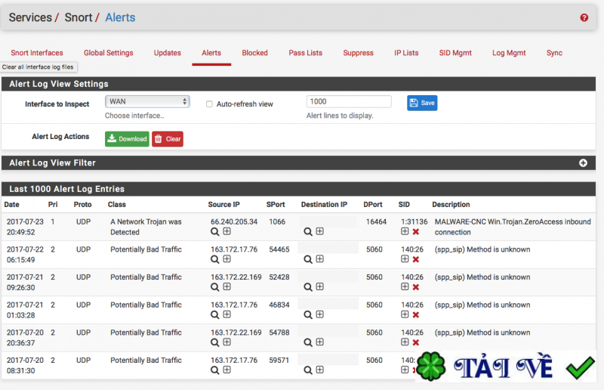Suppress destination IP in 2017-07-23 row
Screen dimensions: 604x390
coord(319,231)
